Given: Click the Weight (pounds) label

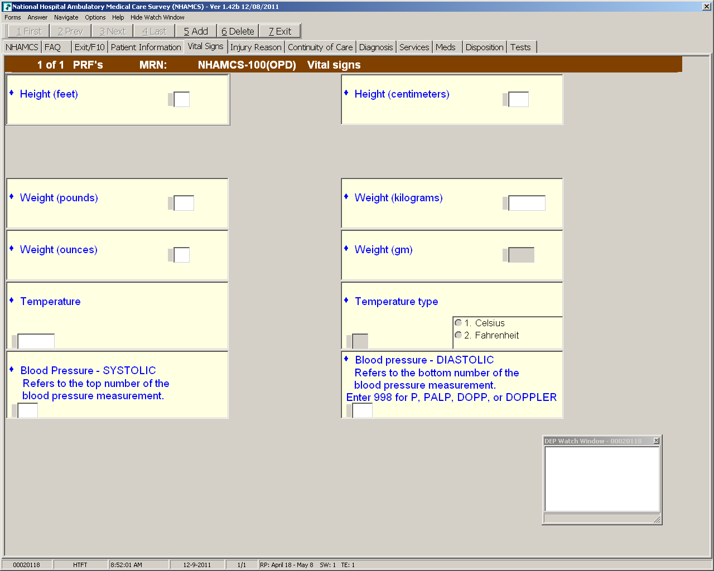Looking at the screenshot, I should [x=59, y=198].
